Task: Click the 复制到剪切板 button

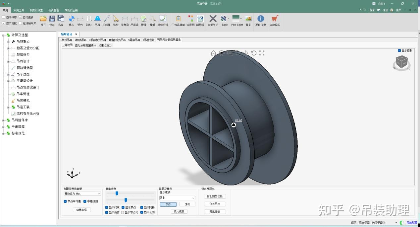Action: 215,196
